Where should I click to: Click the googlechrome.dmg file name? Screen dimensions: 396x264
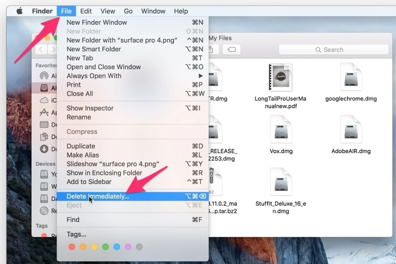(351, 99)
